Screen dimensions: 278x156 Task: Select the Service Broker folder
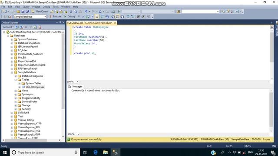point(30,102)
